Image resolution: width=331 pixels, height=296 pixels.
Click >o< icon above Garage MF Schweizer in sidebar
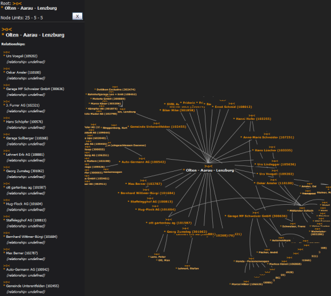coord(6,85)
